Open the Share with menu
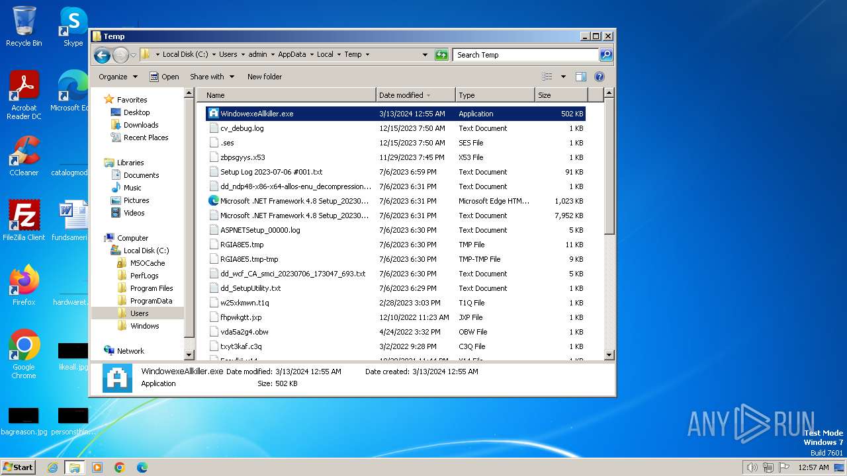Image resolution: width=847 pixels, height=476 pixels. coord(212,77)
